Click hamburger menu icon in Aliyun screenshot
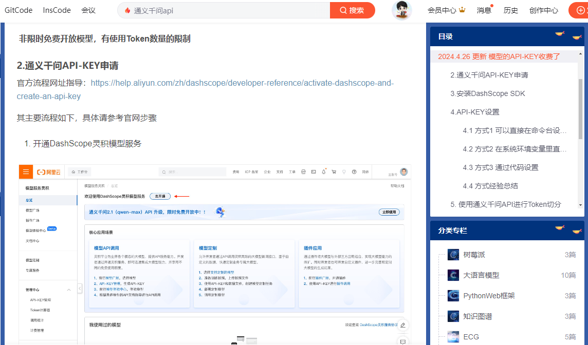 pos(26,172)
